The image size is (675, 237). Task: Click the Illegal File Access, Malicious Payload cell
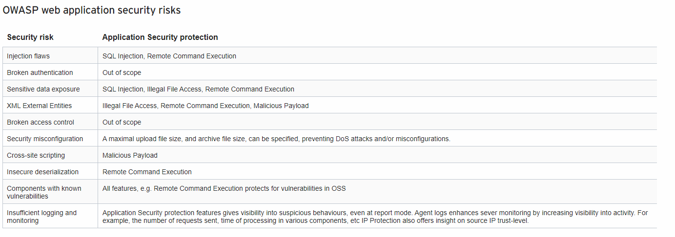coord(205,106)
